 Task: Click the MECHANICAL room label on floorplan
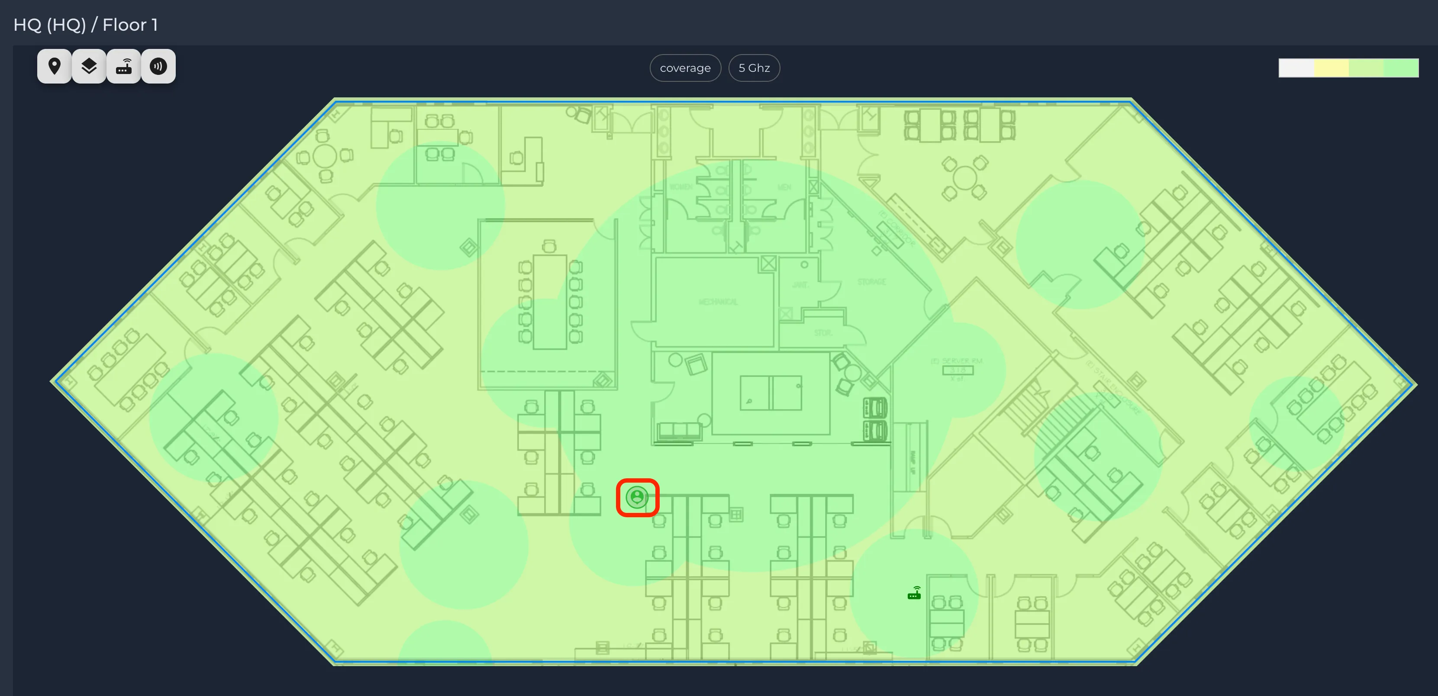click(718, 301)
